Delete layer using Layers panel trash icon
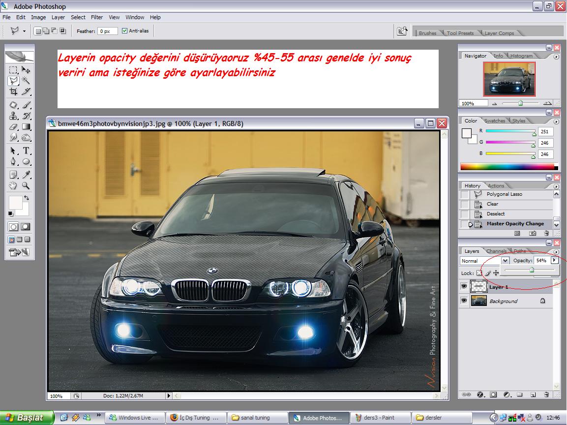The height and width of the screenshot is (425, 567). tap(546, 394)
